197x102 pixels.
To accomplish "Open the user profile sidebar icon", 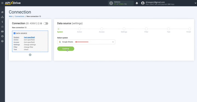I will tap(2, 36).
